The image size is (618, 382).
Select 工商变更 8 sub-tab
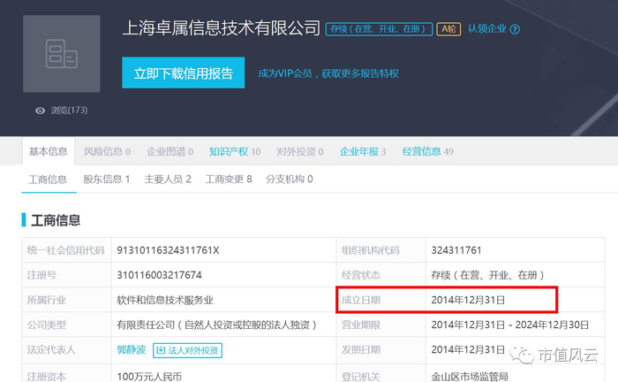pyautogui.click(x=229, y=180)
